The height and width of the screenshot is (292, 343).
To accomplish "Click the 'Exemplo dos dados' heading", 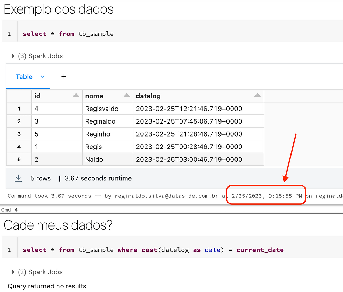I will click(59, 9).
